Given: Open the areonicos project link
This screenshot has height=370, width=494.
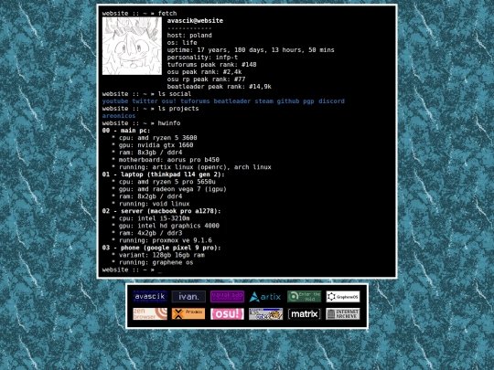Looking at the screenshot, I should (119, 116).
